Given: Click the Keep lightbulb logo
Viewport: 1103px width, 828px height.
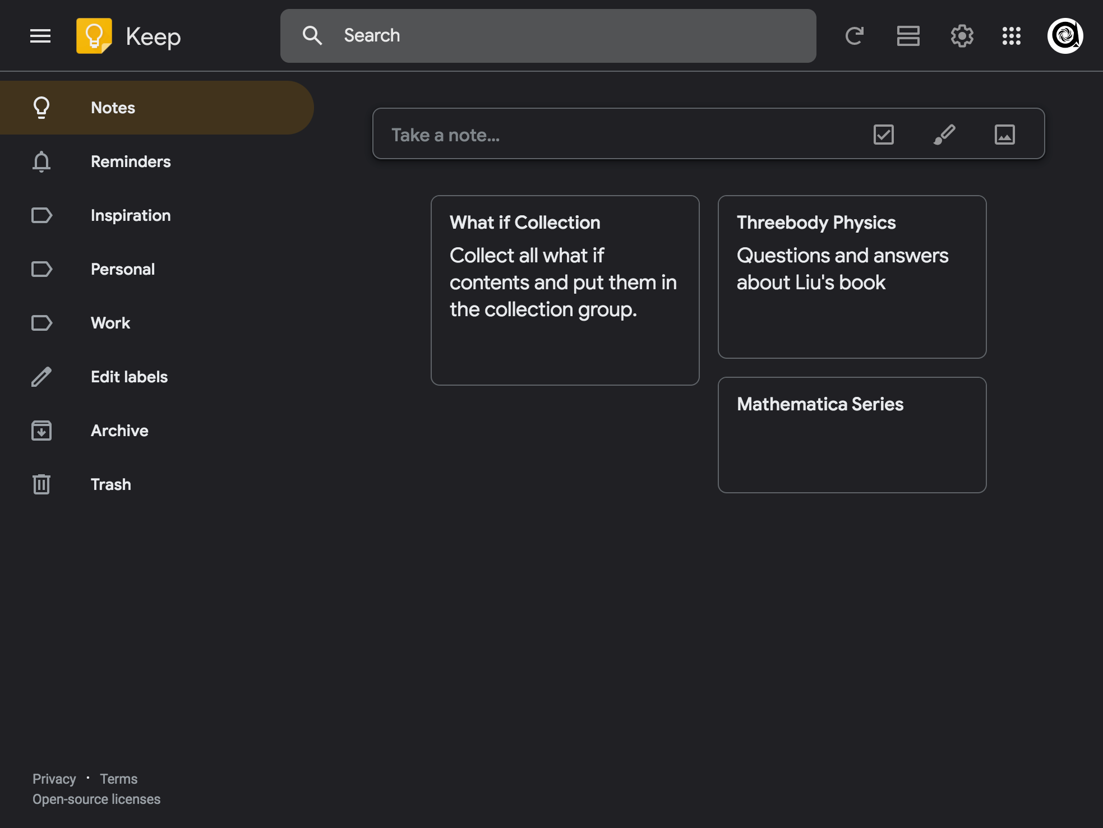Looking at the screenshot, I should point(94,35).
